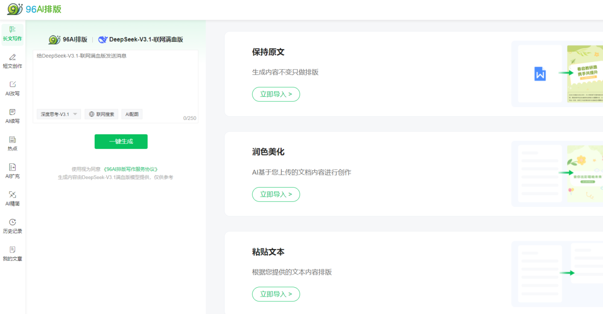603x314 pixels.
Task: Toggle the AI配图 option
Action: [x=132, y=114]
